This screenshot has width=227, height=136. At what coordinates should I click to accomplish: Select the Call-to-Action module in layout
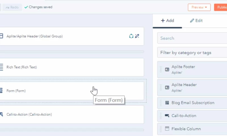pyautogui.click(x=72, y=114)
